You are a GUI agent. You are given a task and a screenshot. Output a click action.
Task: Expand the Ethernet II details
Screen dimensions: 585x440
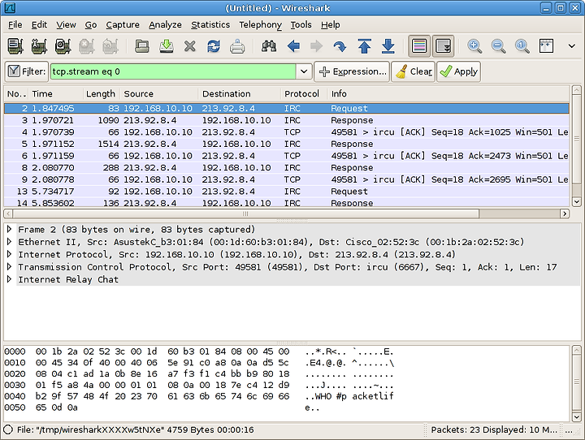pos(10,242)
